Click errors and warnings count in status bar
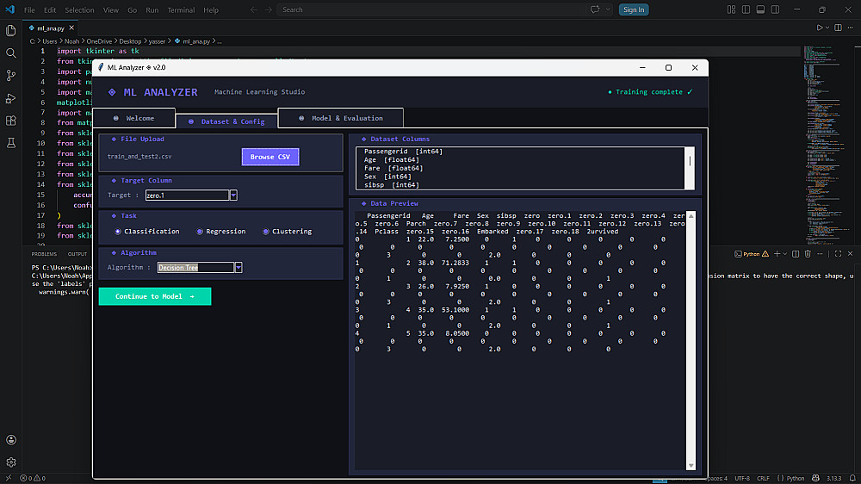Image resolution: width=861 pixels, height=484 pixels. point(33,479)
